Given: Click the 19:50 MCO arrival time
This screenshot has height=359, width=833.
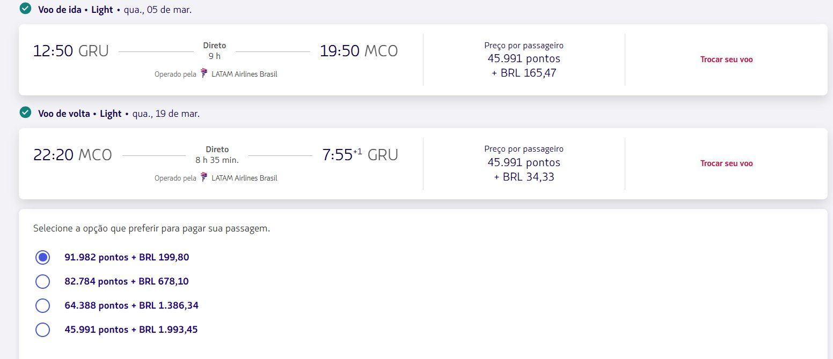Looking at the screenshot, I should (359, 51).
